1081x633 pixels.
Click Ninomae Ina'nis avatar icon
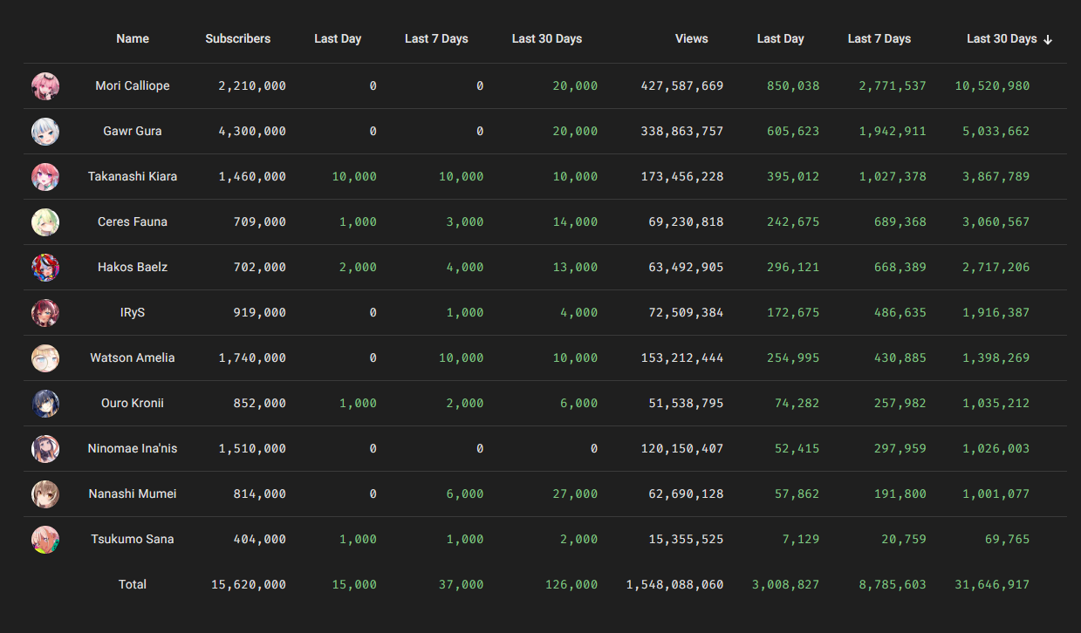pyautogui.click(x=45, y=449)
